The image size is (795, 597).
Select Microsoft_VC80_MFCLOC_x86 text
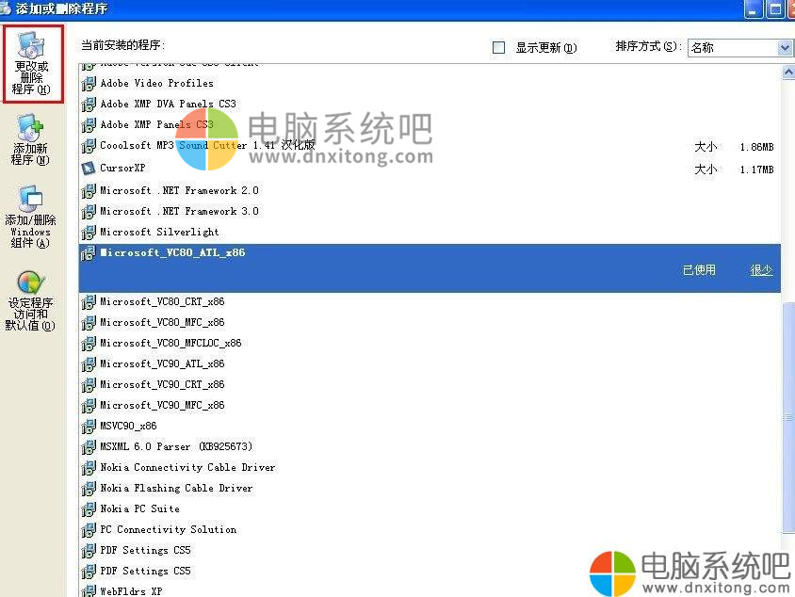pos(170,344)
